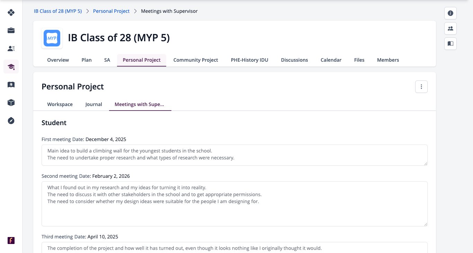Click the April 10, 2025 date text
473x253 pixels.
point(102,237)
